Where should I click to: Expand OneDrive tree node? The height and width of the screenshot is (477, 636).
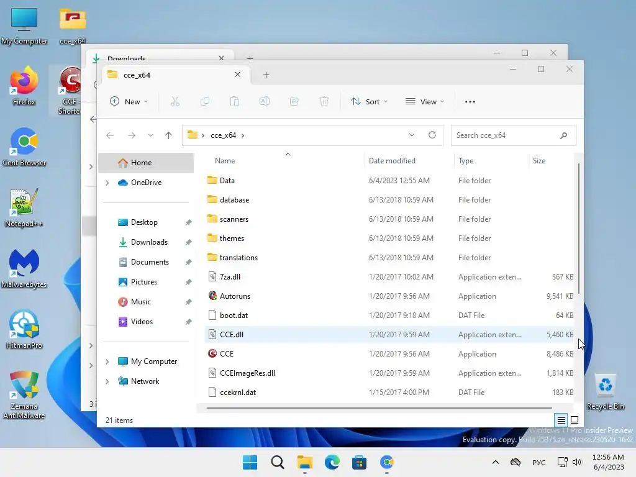point(107,183)
